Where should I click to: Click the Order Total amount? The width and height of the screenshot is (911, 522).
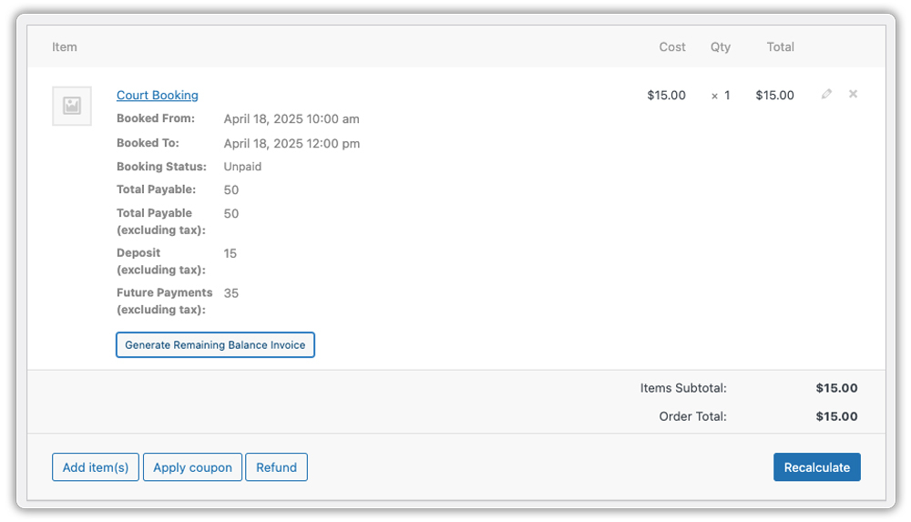point(836,416)
